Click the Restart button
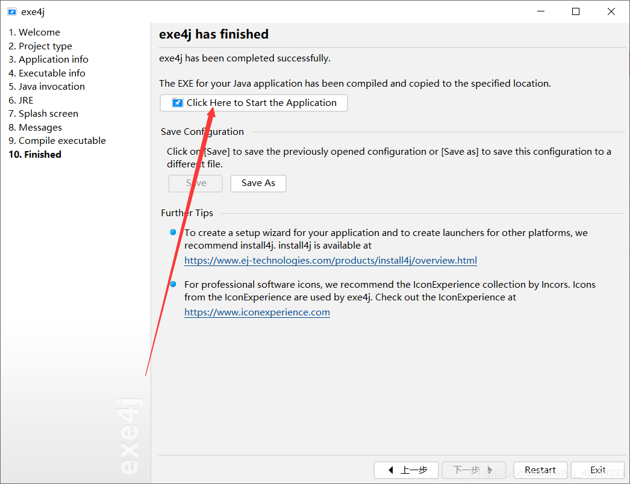The height and width of the screenshot is (484, 630). tap(540, 470)
